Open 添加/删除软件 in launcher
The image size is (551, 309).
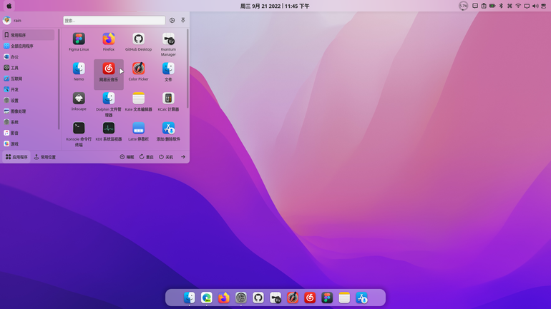[168, 131]
